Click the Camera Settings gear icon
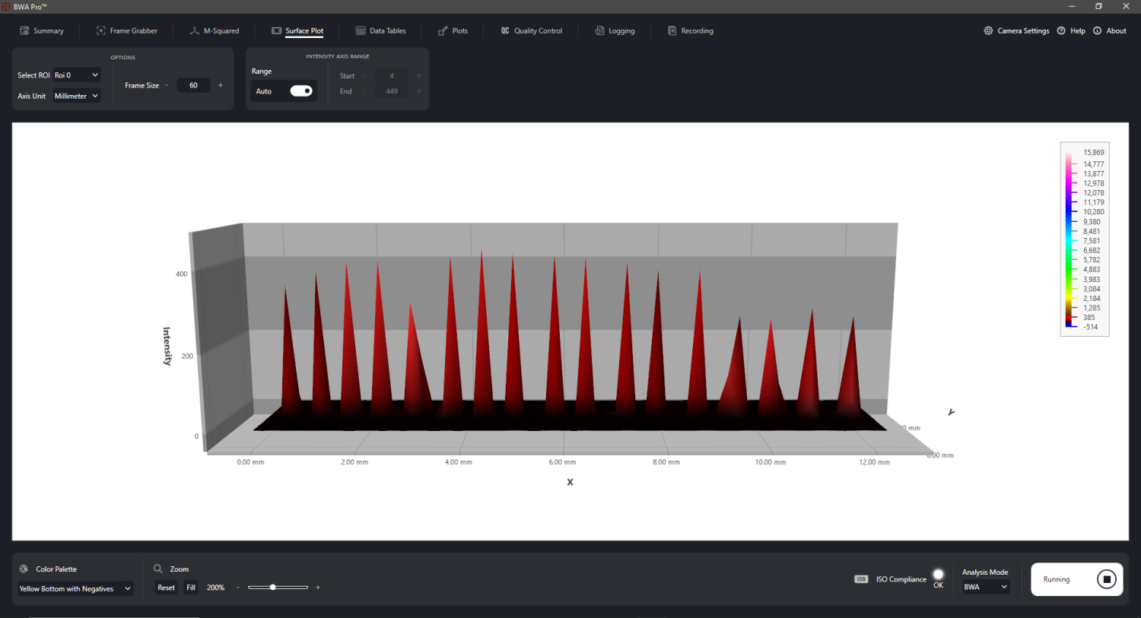Screen dimensions: 1141x618 coord(988,31)
